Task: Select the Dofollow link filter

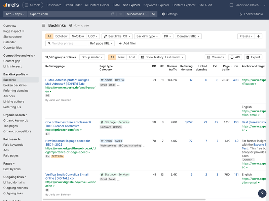Action: pyautogui.click(x=61, y=36)
